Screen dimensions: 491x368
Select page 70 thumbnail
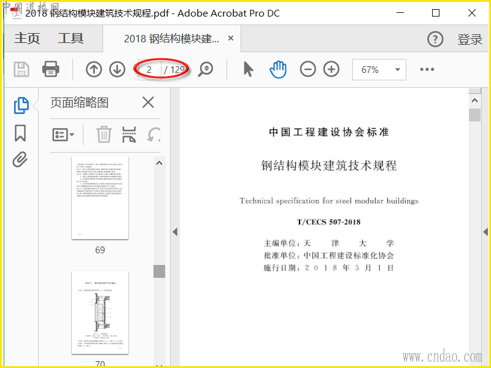[x=100, y=313]
